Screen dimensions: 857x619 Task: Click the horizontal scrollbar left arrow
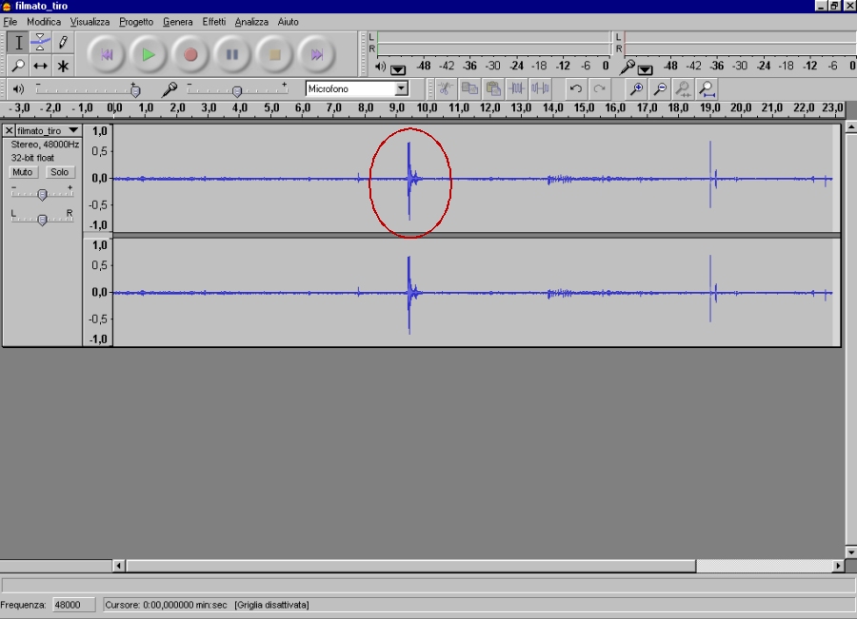tap(119, 566)
